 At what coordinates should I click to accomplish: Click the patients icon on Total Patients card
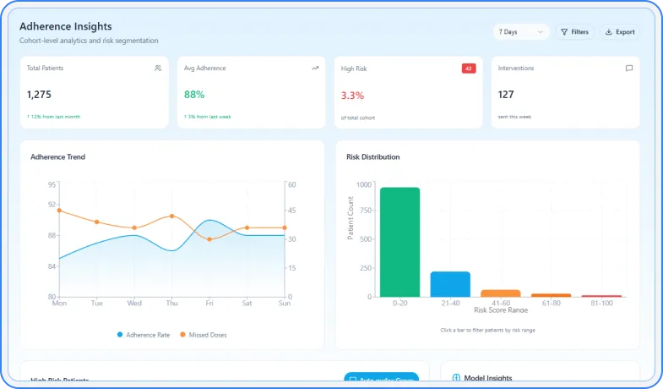[x=158, y=68]
